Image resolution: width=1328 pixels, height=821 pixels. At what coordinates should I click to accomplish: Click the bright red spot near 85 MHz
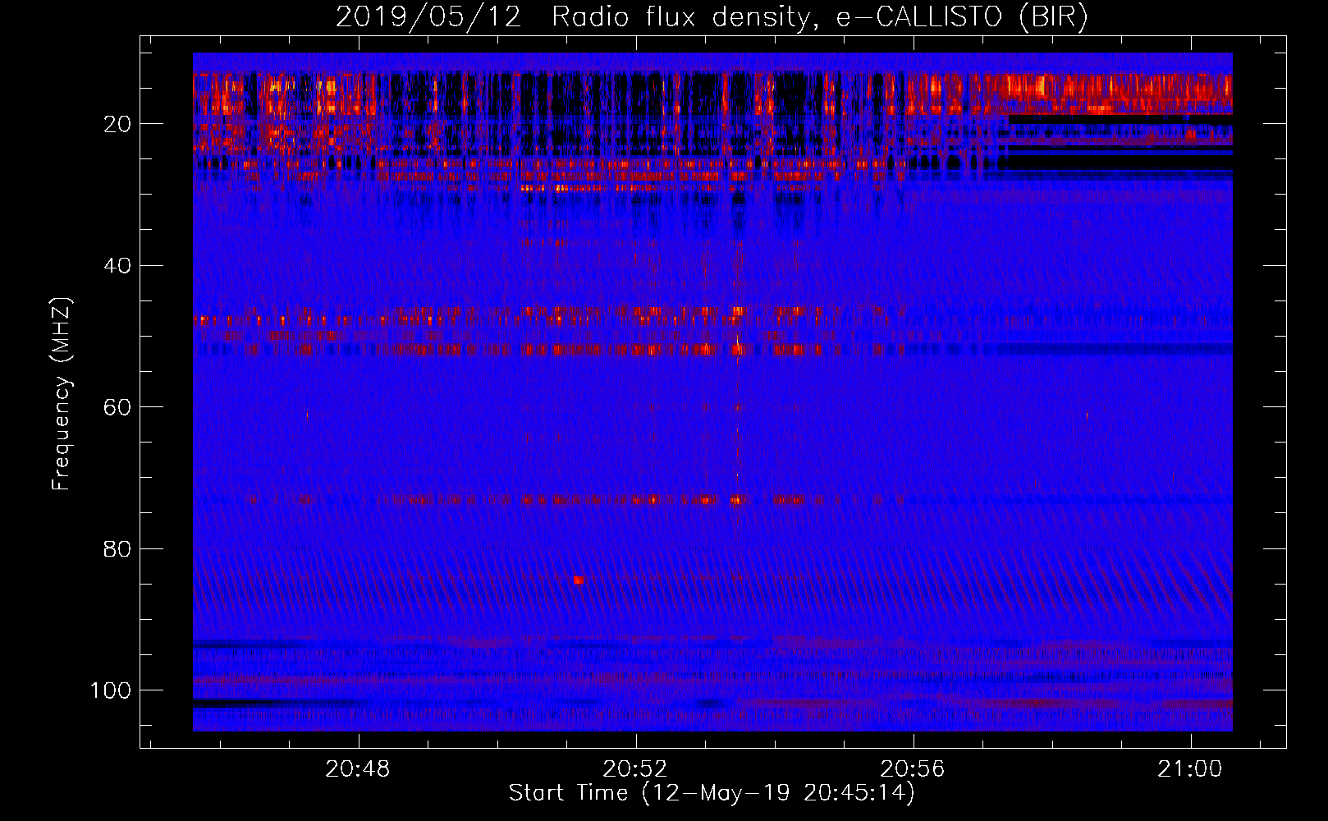tap(579, 580)
